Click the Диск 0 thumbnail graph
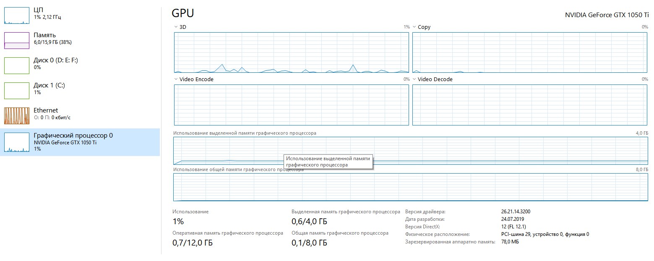This screenshot has height=261, width=654. pos(17,66)
